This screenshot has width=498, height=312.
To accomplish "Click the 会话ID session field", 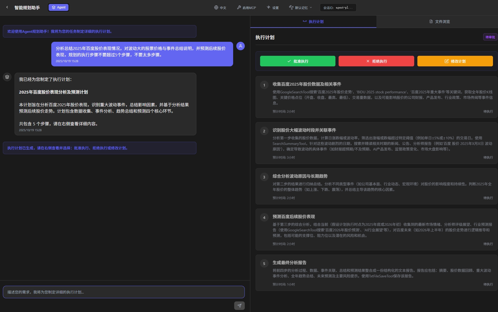I will 338,8.
